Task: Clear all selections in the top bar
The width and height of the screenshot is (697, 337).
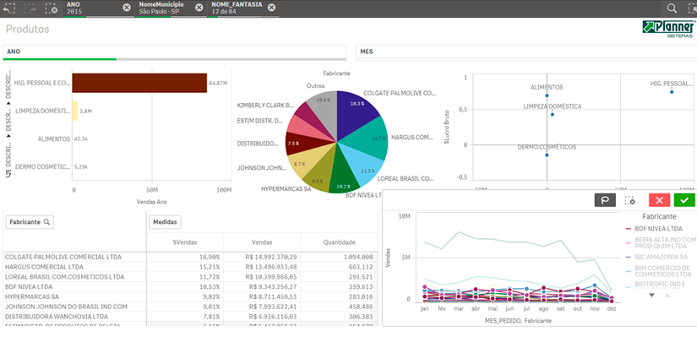Action: (52, 8)
